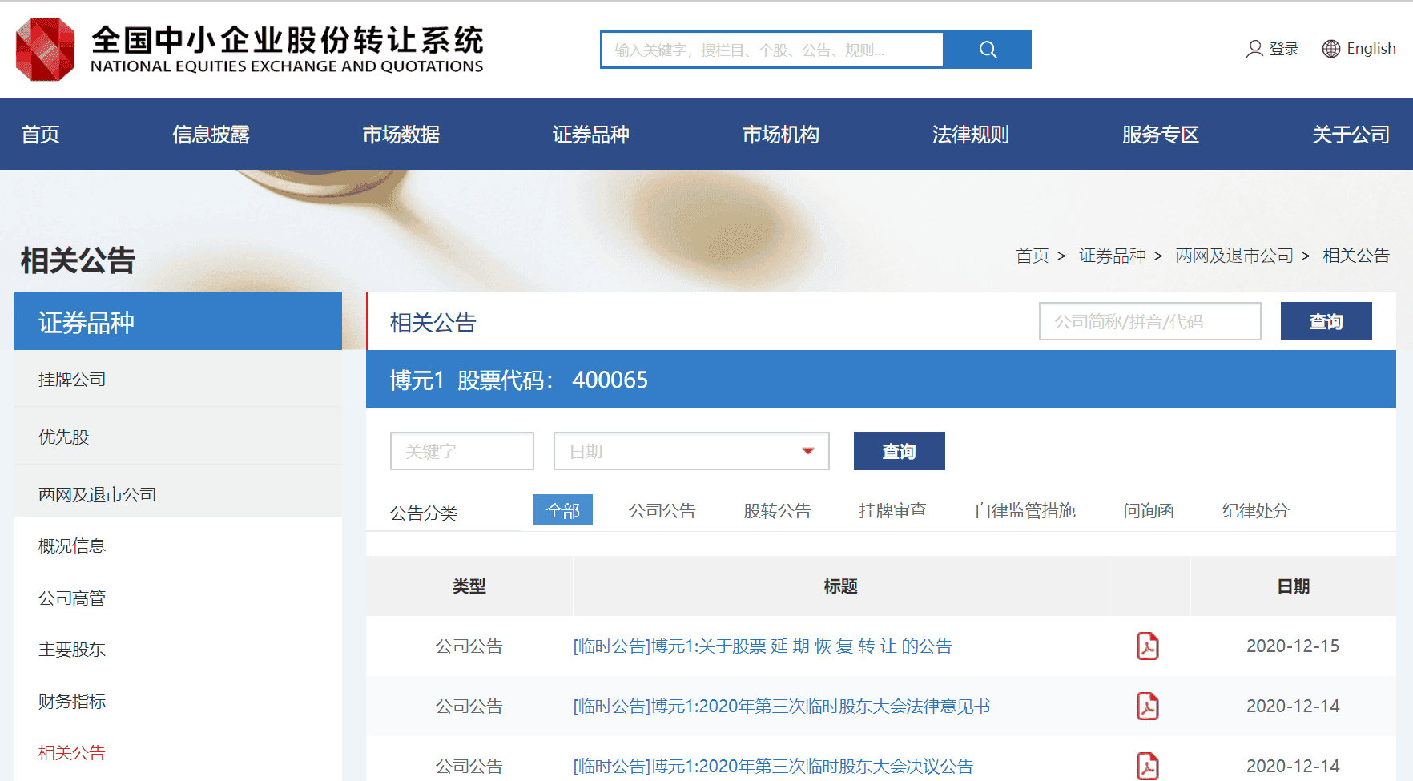This screenshot has width=1413, height=781.
Task: Click the 查询 button beside the date field
Action: point(899,451)
